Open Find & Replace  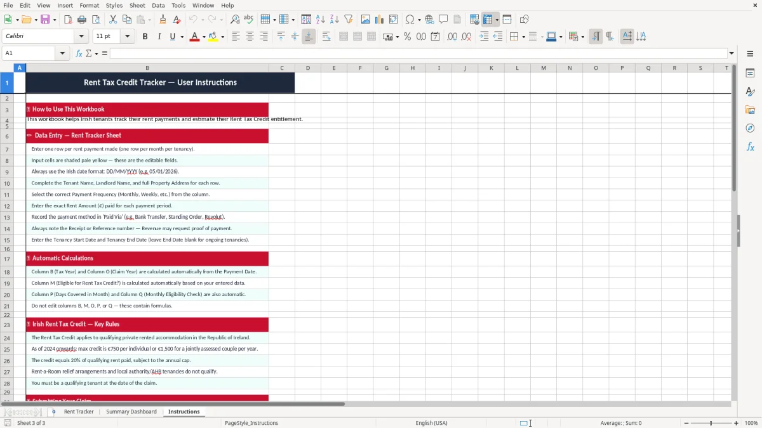click(x=235, y=19)
